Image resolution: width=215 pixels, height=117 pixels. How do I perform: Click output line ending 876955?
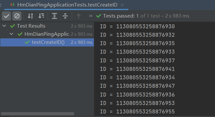pyautogui.click(x=137, y=111)
